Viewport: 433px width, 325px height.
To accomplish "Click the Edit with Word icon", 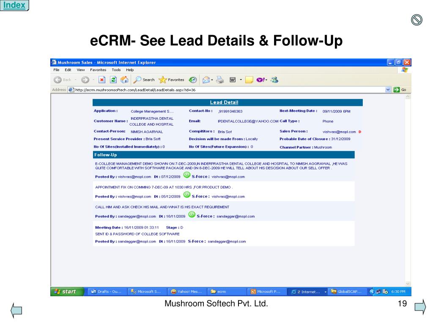I will tap(233, 80).
